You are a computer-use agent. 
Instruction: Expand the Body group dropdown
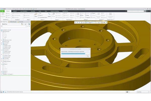coord(28,20)
